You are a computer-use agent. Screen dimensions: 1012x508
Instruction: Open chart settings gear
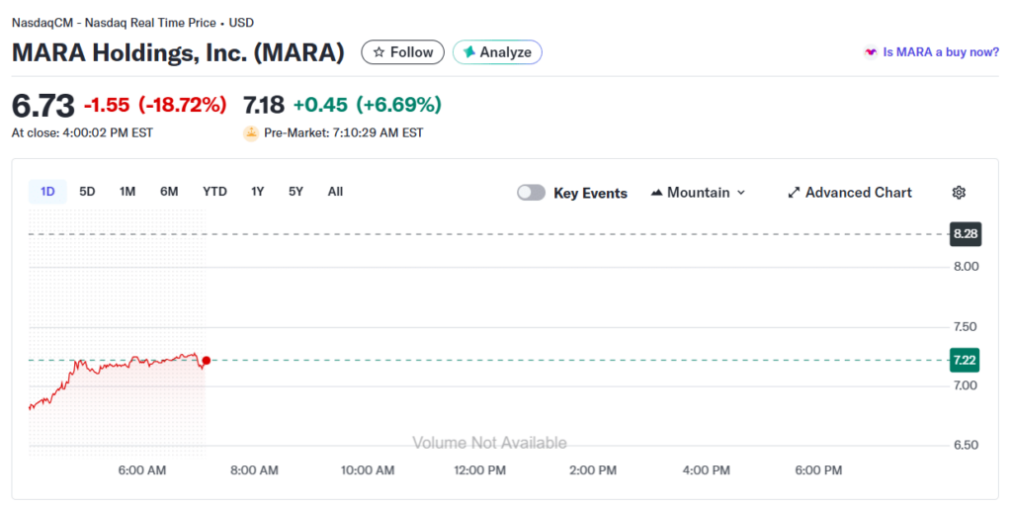[958, 193]
